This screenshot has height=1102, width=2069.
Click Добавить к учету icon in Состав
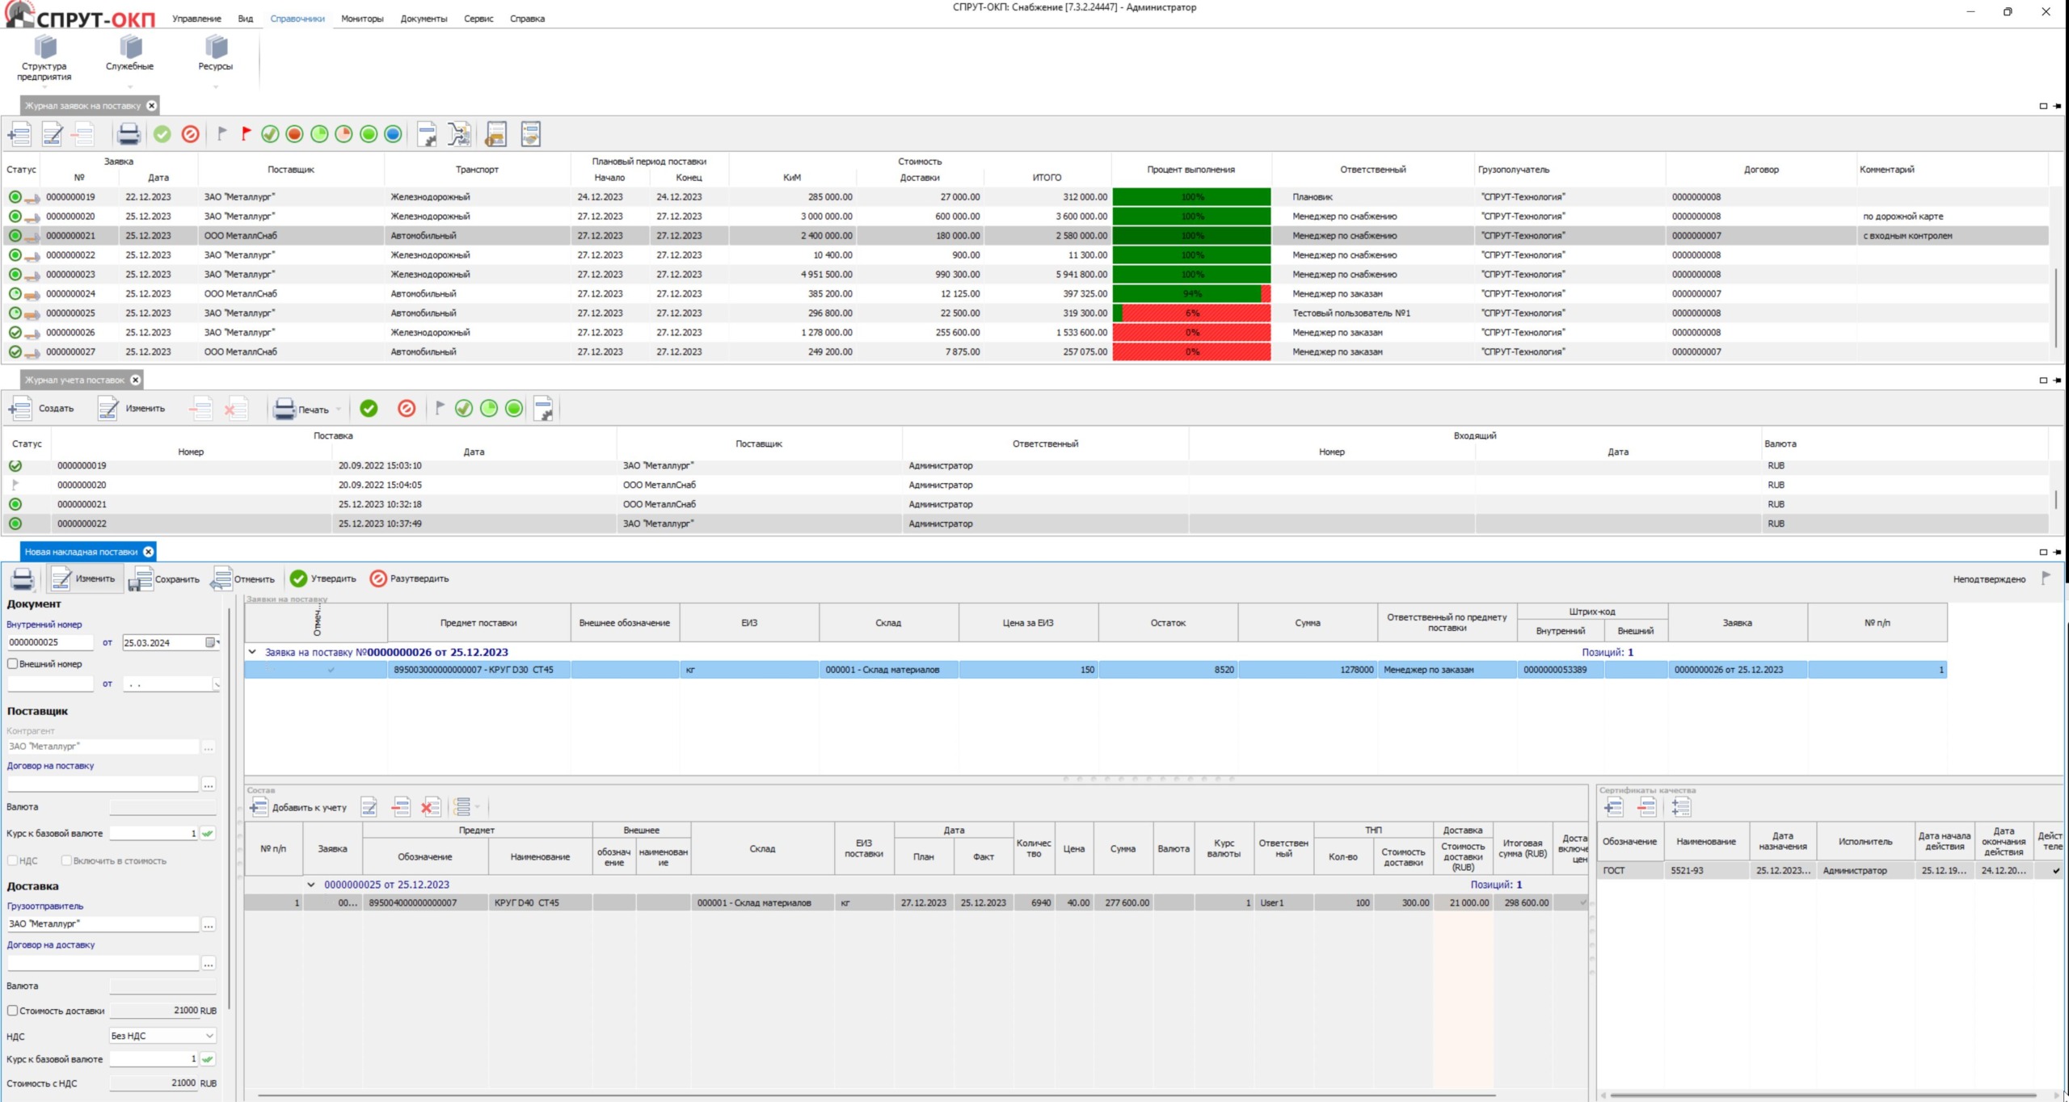259,807
